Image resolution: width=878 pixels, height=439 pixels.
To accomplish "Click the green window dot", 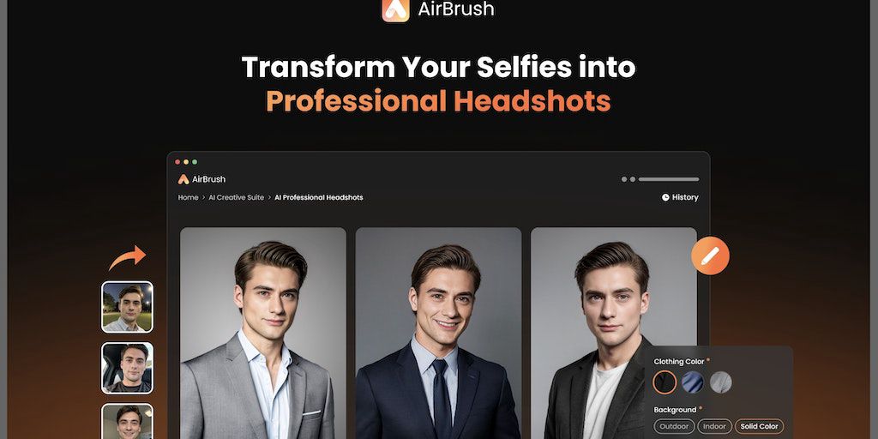I will [x=195, y=162].
